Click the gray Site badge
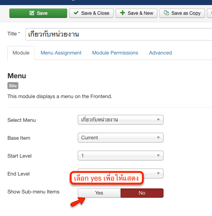The height and width of the screenshot is (216, 212). point(13,86)
